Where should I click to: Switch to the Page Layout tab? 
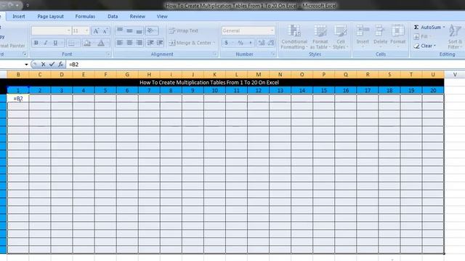[50, 17]
